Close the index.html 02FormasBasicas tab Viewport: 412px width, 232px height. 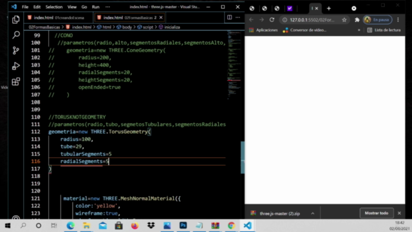pos(161,17)
